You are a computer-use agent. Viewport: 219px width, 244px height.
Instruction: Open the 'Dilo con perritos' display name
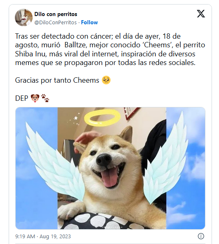click(56, 14)
